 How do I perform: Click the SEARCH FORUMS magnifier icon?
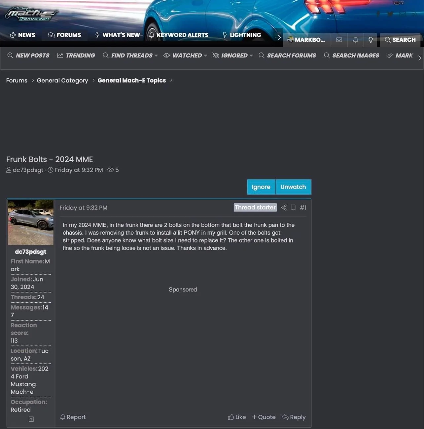[262, 55]
